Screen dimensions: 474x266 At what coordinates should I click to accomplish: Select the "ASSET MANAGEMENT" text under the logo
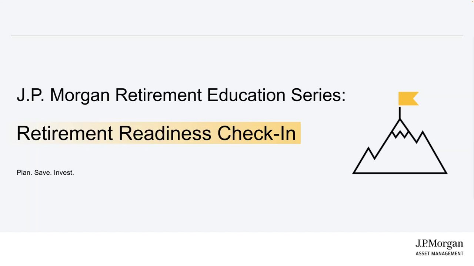[x=439, y=254]
